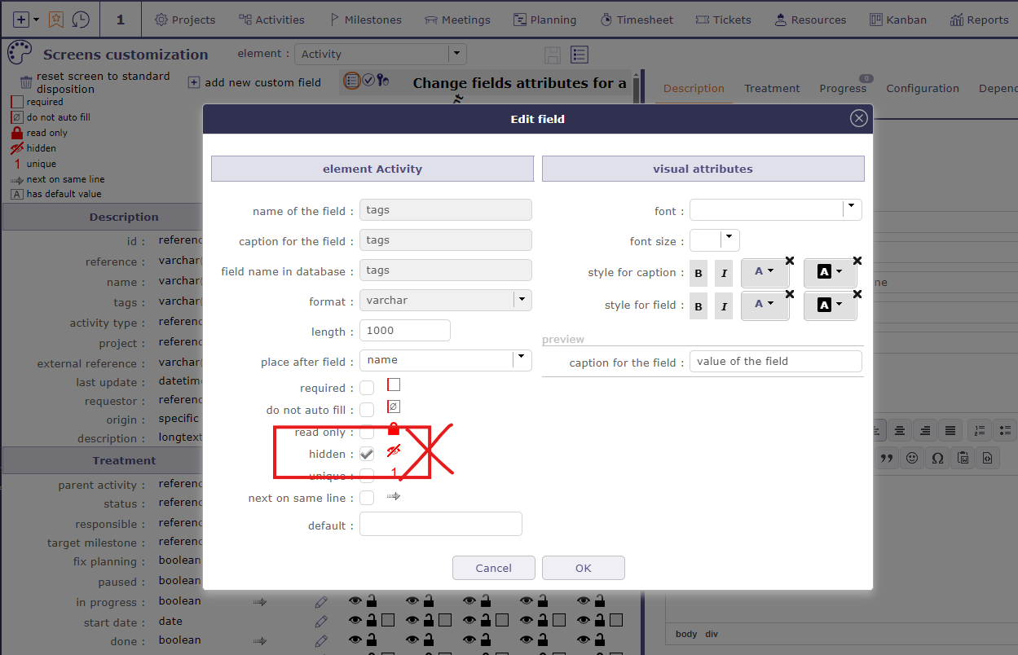Enable the required checkbox

[367, 388]
